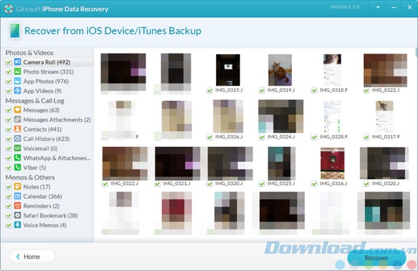Select the Camera Roll category icon

pyautogui.click(x=17, y=62)
